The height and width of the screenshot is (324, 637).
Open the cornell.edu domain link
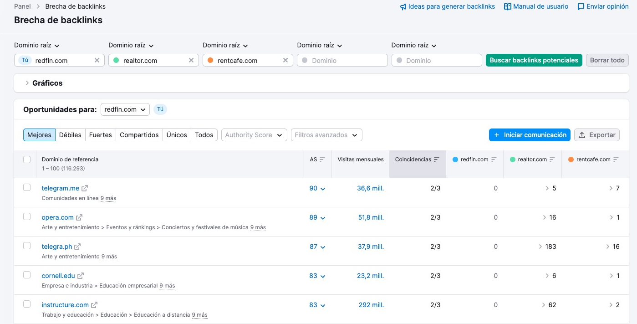click(58, 276)
